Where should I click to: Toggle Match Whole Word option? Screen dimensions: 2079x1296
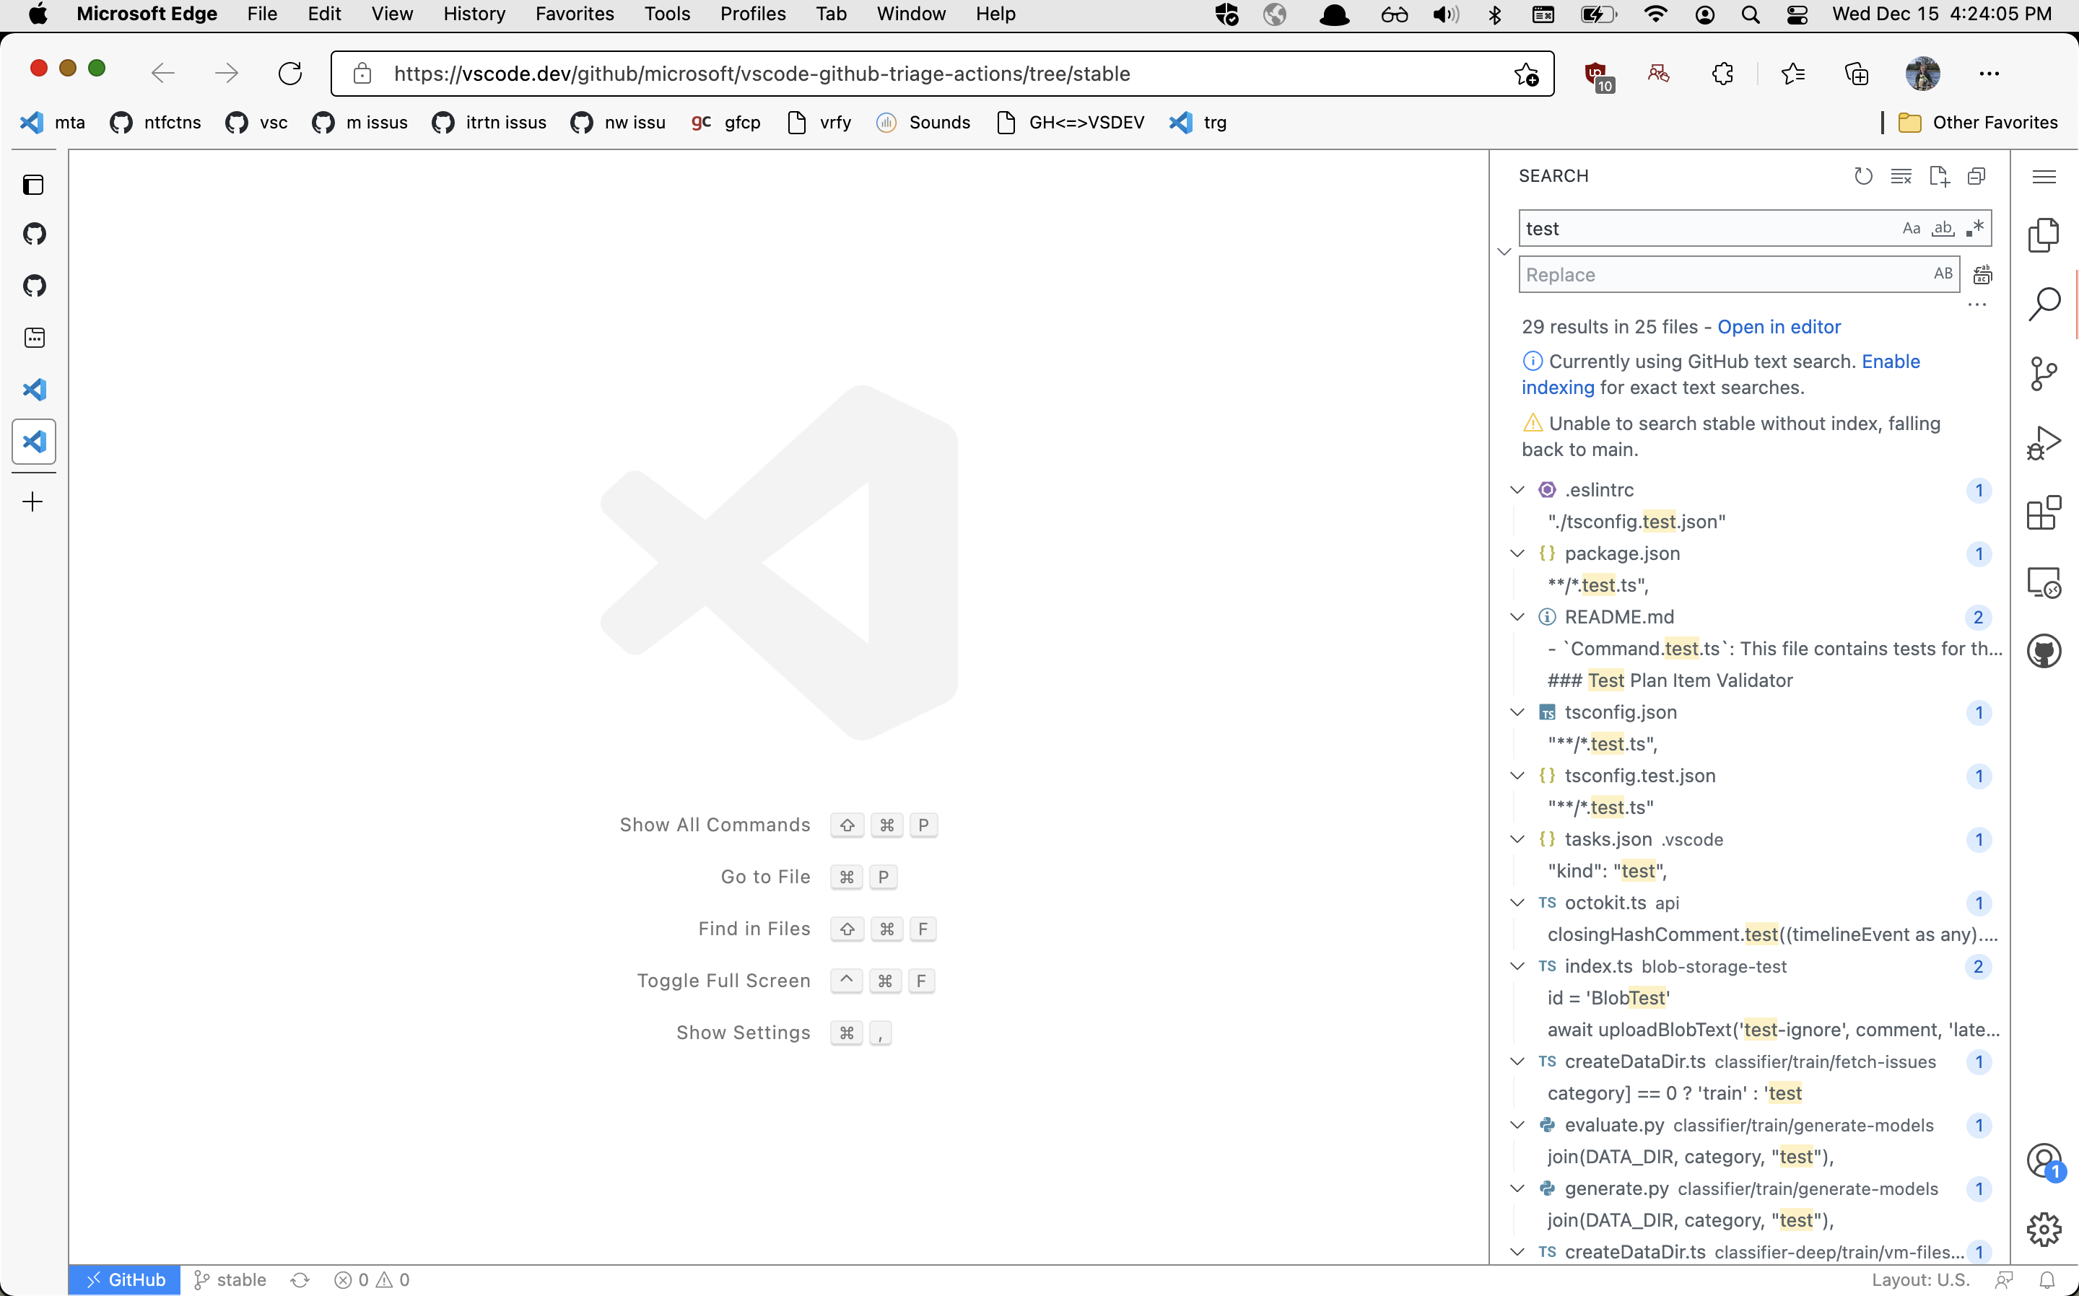point(1943,227)
